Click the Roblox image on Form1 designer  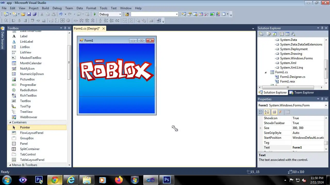click(x=117, y=70)
